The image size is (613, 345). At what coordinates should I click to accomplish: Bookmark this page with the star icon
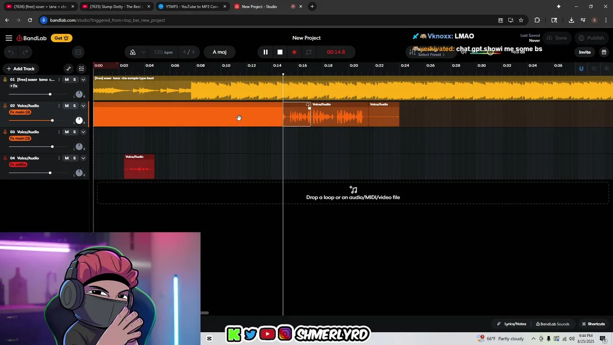[x=521, y=20]
